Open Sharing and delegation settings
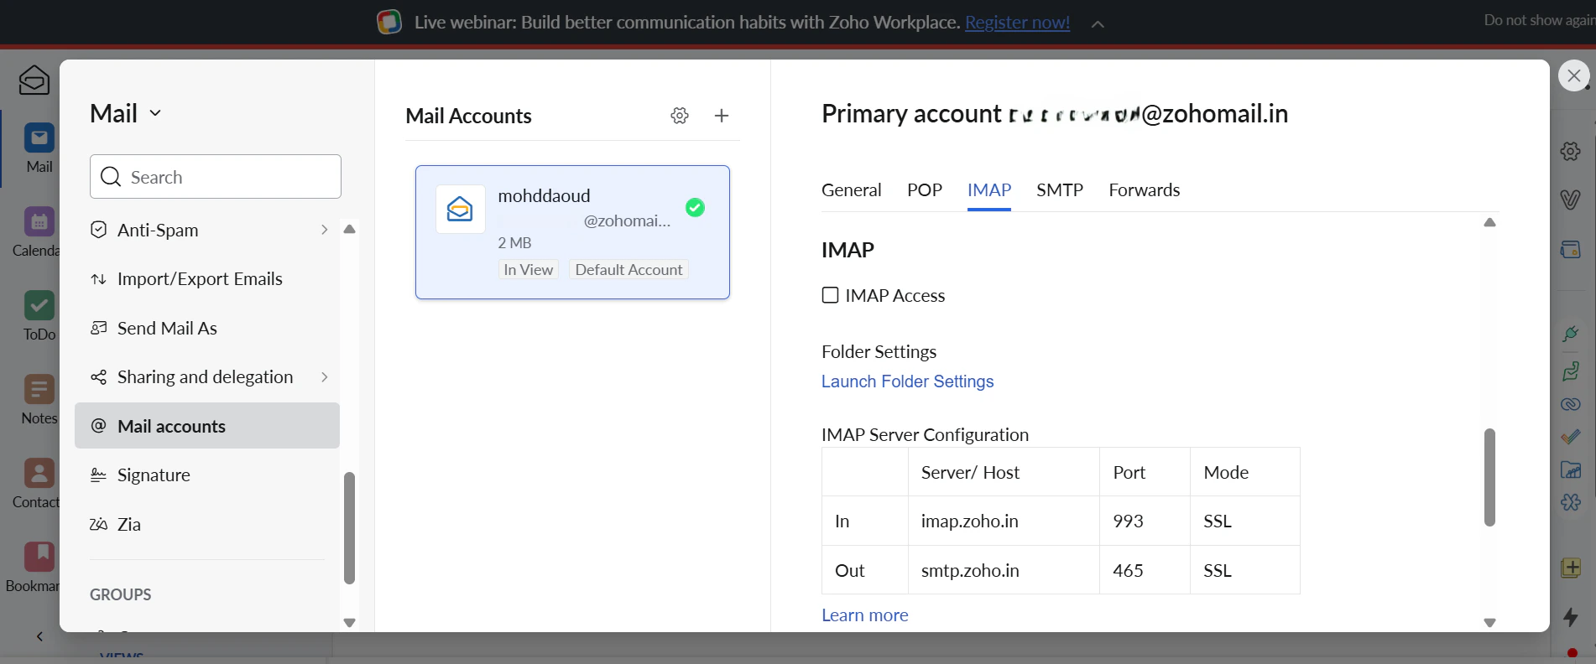 (207, 377)
